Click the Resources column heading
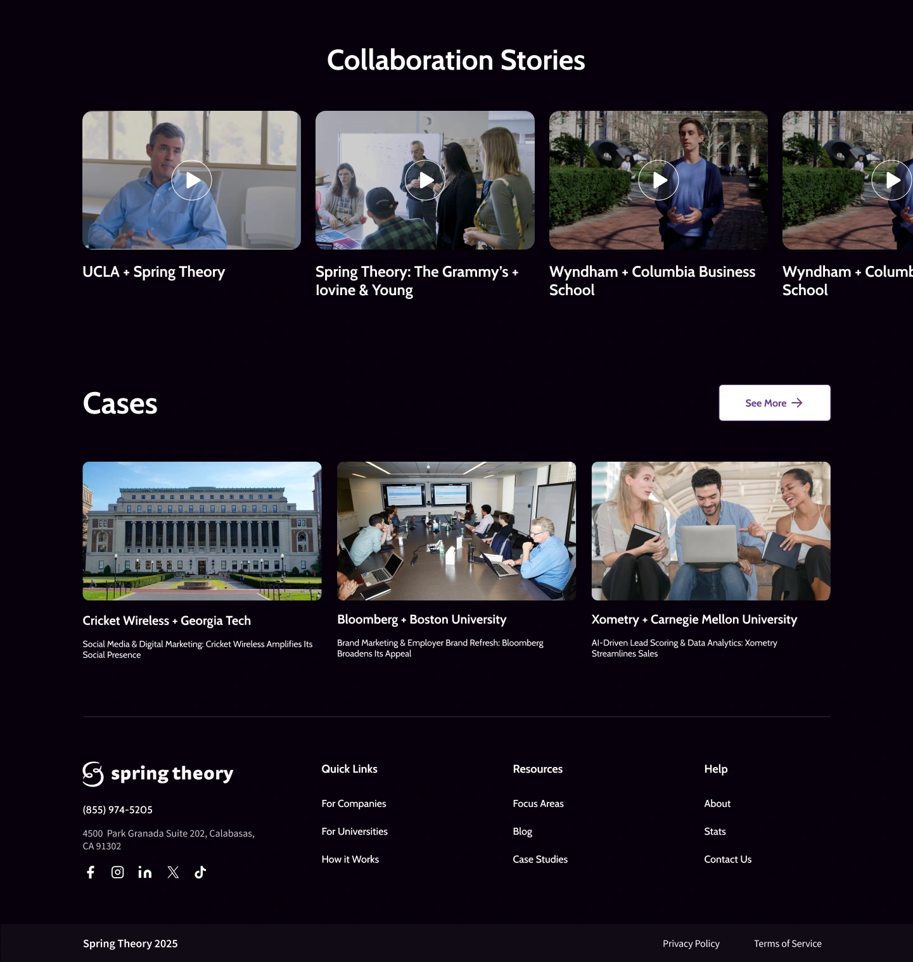This screenshot has width=913, height=962. coord(537,769)
